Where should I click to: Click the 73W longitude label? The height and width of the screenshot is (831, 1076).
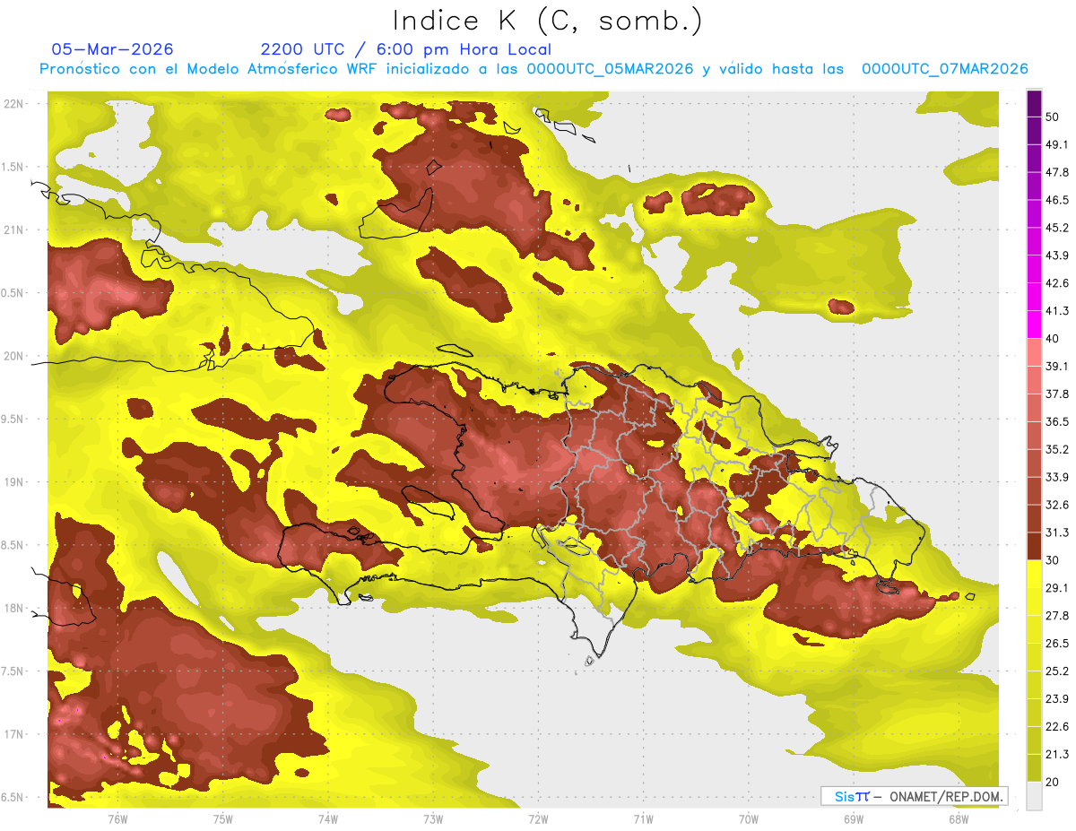(x=433, y=818)
